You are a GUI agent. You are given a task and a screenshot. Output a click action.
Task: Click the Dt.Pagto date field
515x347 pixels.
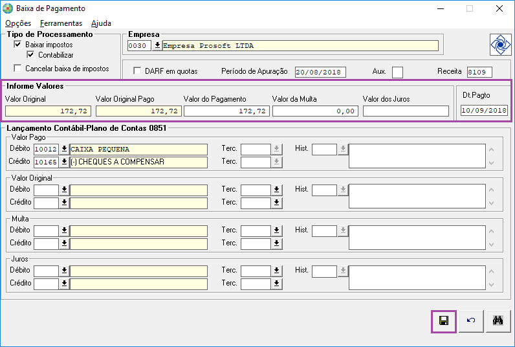(x=484, y=110)
